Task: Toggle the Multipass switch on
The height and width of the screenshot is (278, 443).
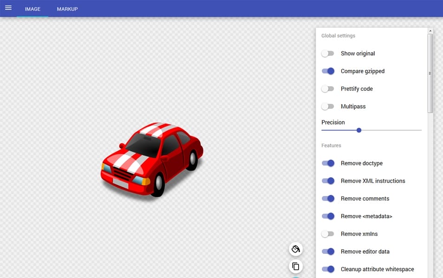Action: coord(328,107)
